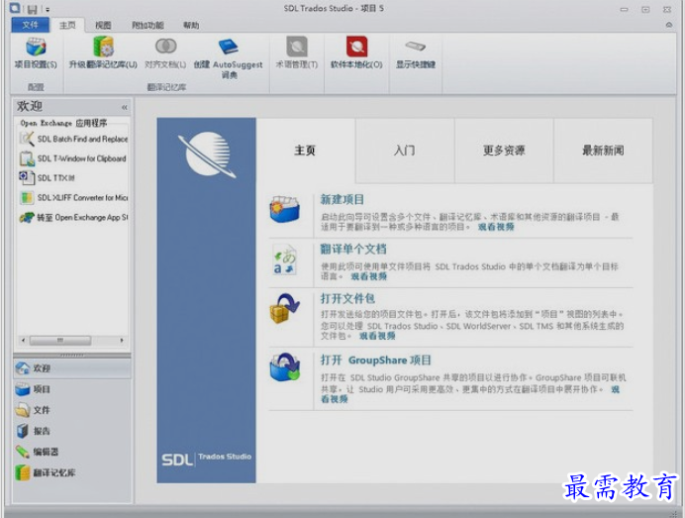Select 翻译记忆库 view in navigation pane
Viewport: 685px width, 518px height.
[72, 472]
